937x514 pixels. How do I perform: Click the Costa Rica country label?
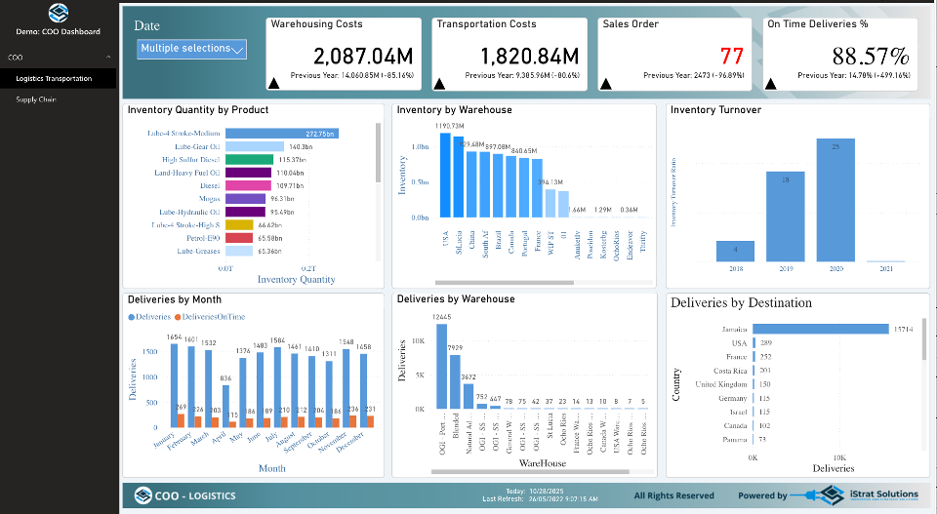coord(730,371)
